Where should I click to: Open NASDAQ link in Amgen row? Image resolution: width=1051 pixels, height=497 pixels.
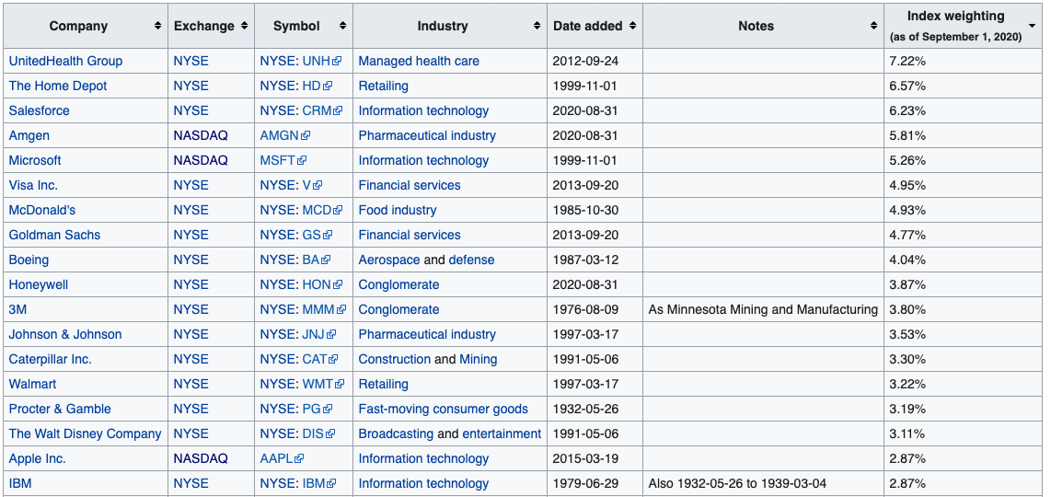click(x=201, y=135)
